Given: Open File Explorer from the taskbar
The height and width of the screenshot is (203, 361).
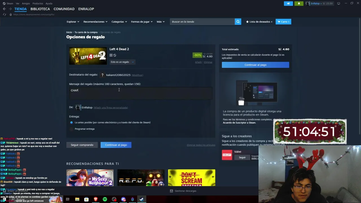Looking at the screenshot, I should (77, 199).
